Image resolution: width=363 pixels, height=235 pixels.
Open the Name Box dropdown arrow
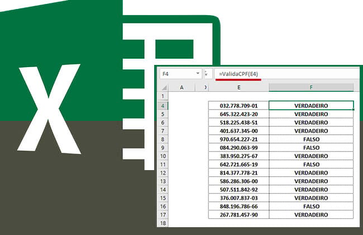tap(198, 73)
